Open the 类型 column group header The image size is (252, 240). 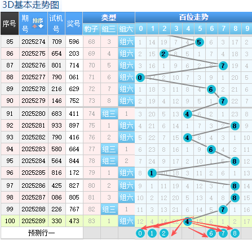click(109, 17)
